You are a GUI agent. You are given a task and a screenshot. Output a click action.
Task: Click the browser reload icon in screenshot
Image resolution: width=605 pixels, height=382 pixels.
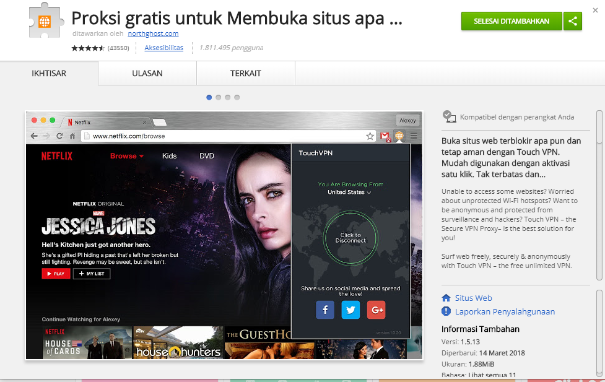pos(59,136)
